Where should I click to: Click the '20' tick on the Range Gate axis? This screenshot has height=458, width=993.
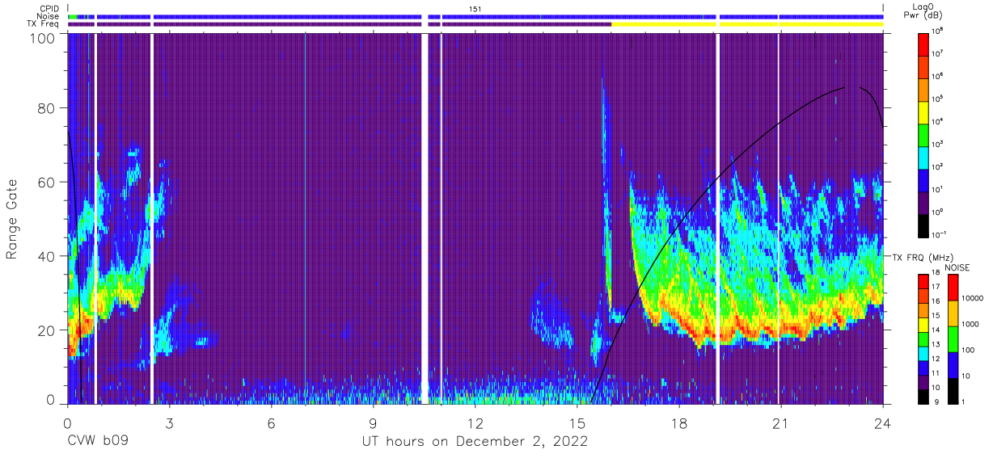point(47,330)
